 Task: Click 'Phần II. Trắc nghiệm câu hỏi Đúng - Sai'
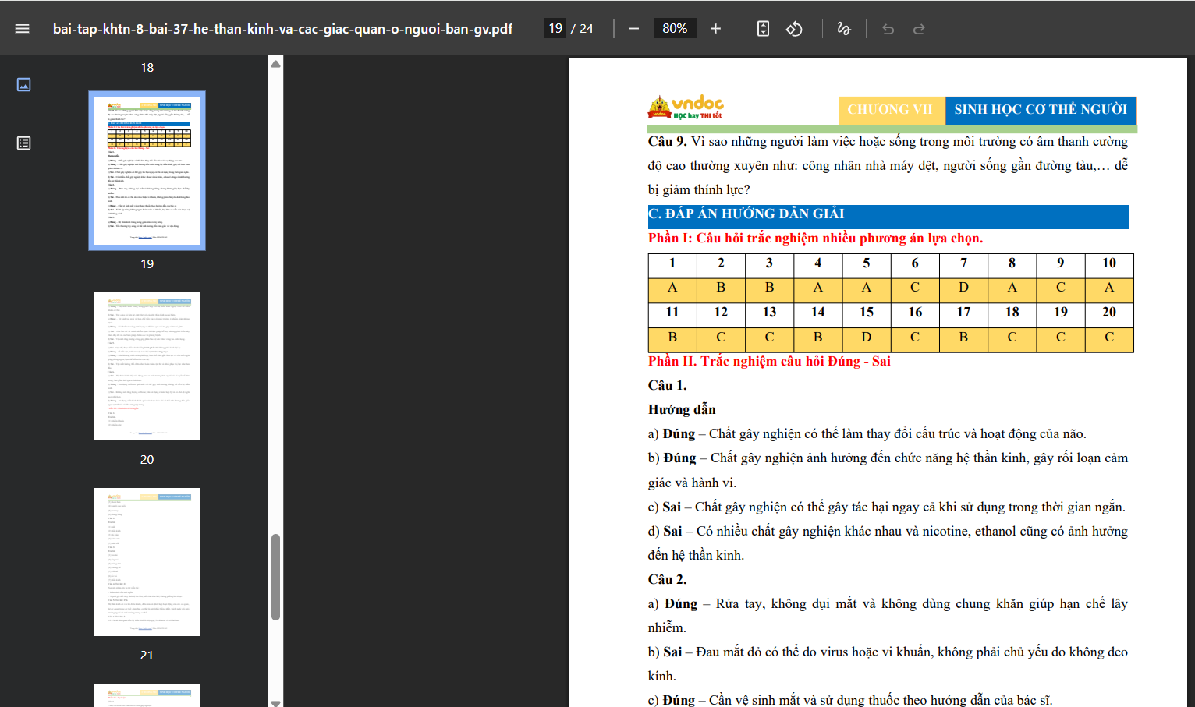(769, 362)
